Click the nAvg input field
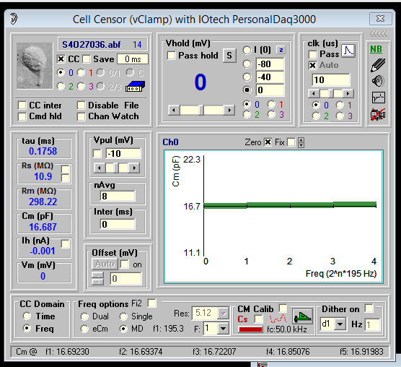Screen dimensions: 401x367 pos(118,197)
